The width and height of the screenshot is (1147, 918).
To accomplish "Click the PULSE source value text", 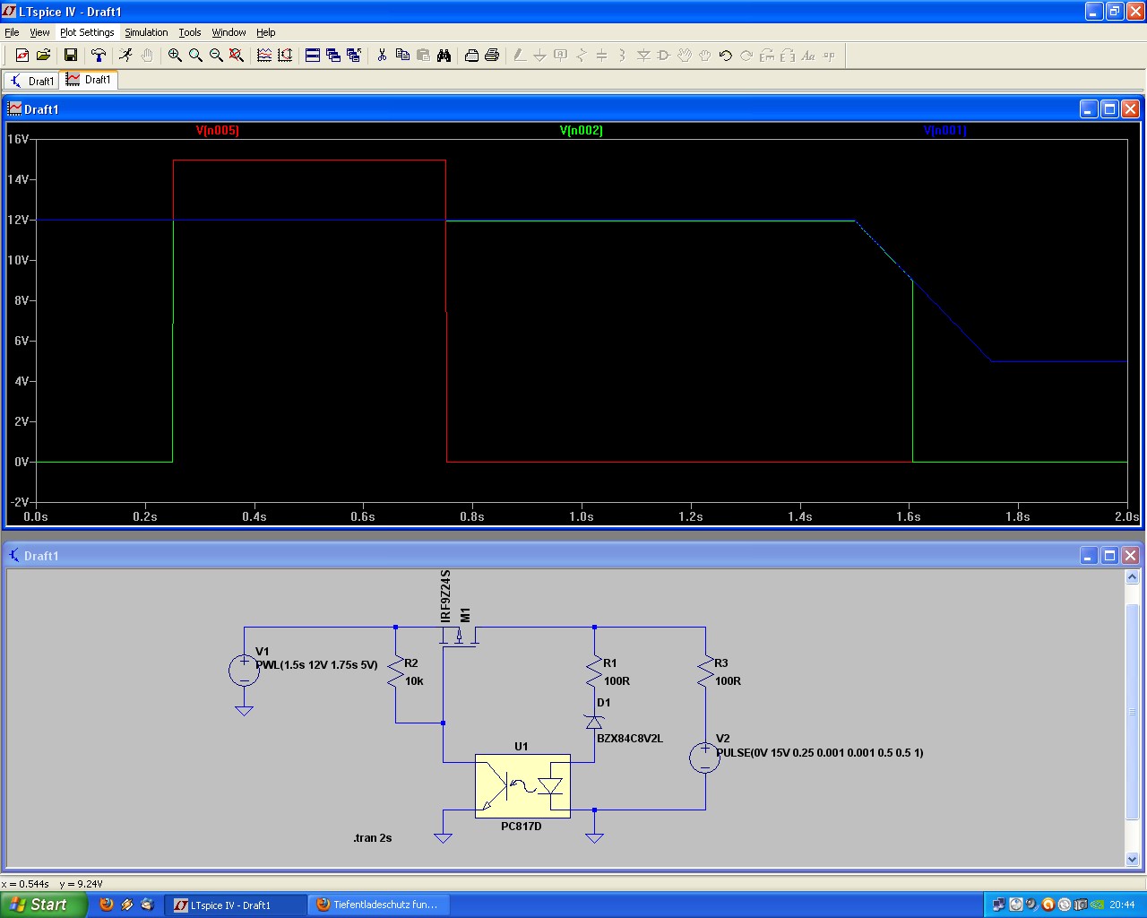I will 819,753.
